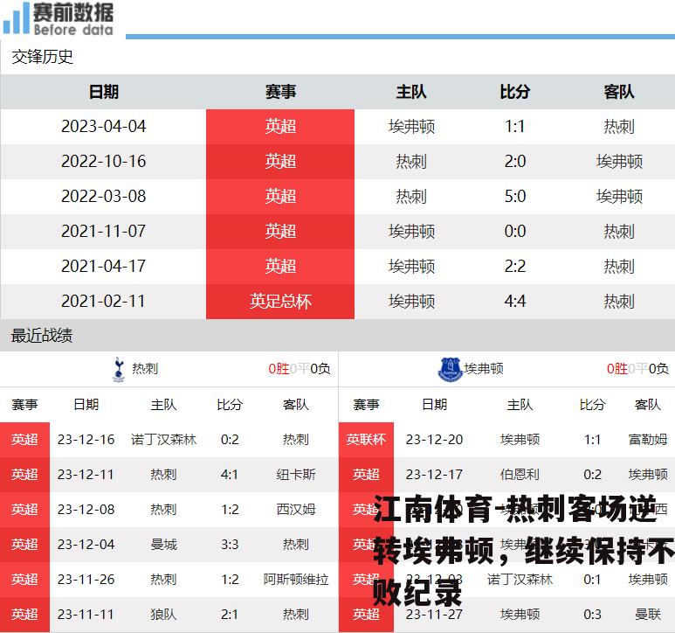The width and height of the screenshot is (675, 633).
Task: Click the 交锋历史 section title
Action: point(42,57)
